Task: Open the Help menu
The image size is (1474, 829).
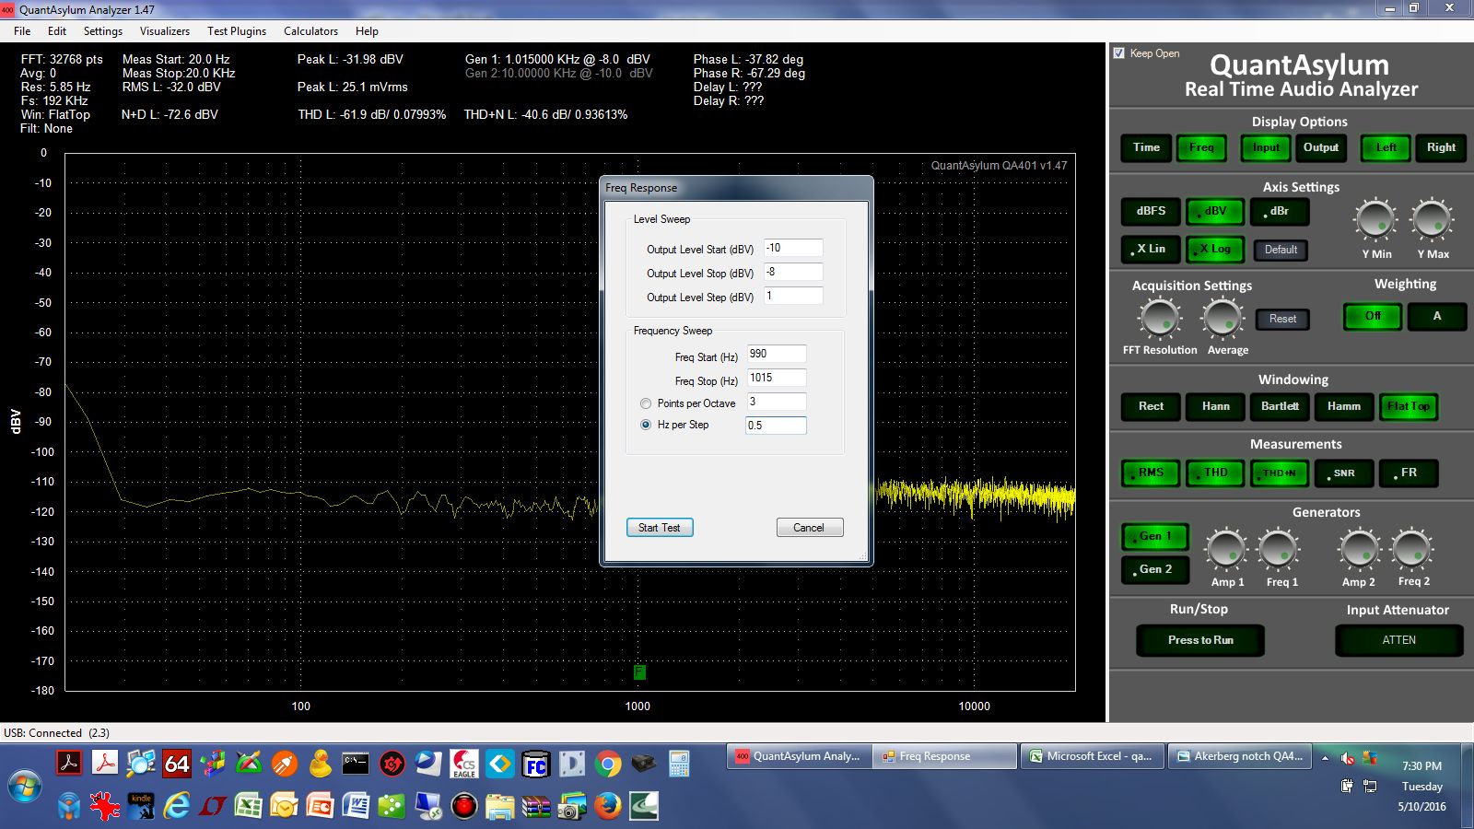Action: point(367,30)
